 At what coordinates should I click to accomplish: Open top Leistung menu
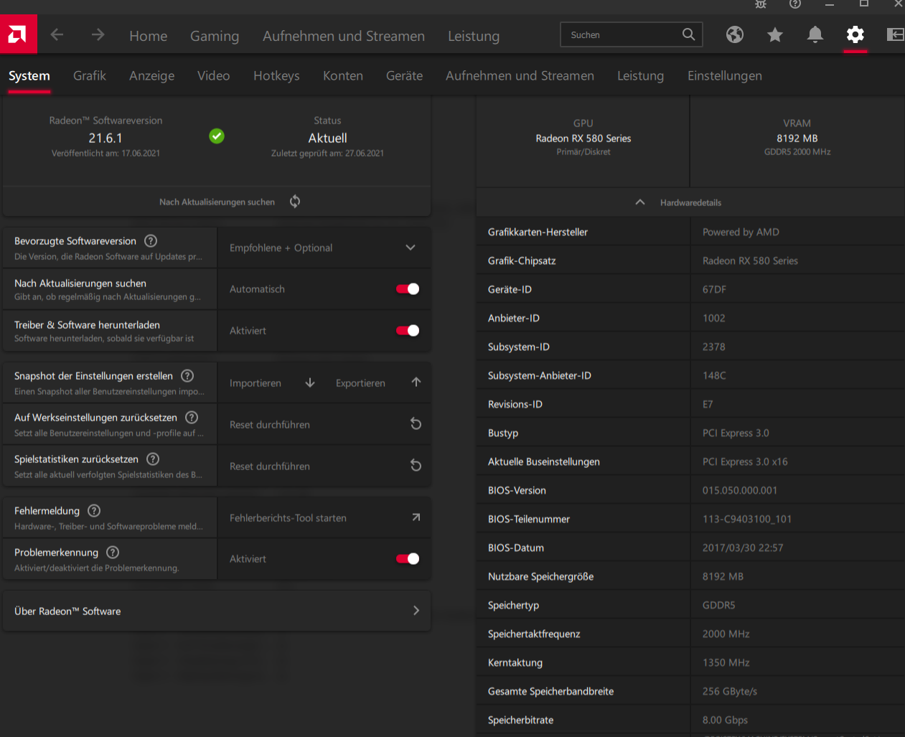(474, 36)
